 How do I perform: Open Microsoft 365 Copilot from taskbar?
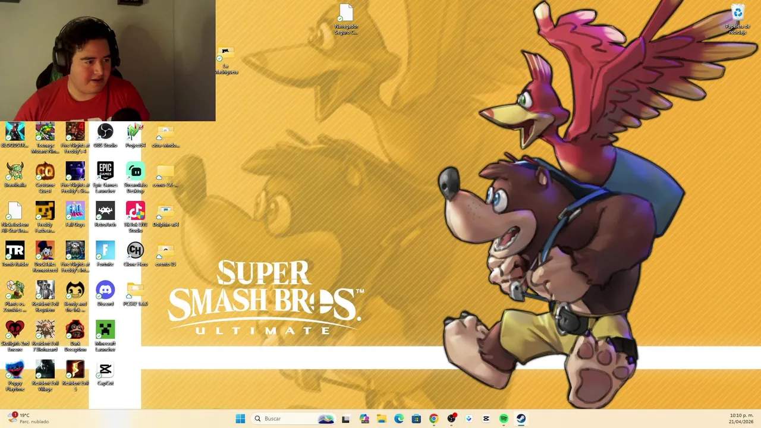coord(364,418)
